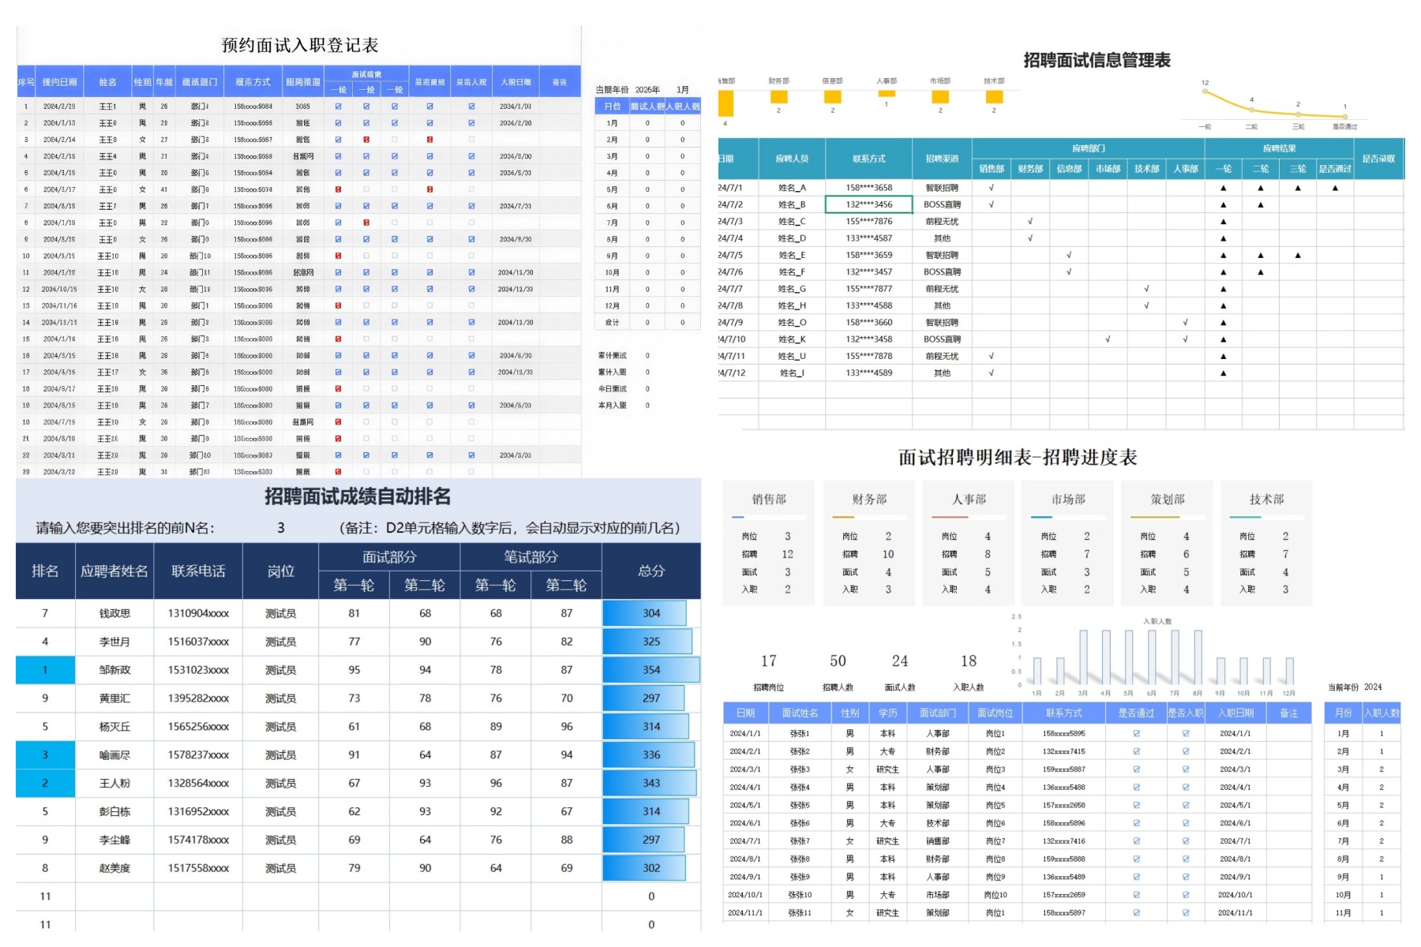Click the blue data bar showing total 354
The width and height of the screenshot is (1421, 947).
pyautogui.click(x=651, y=670)
